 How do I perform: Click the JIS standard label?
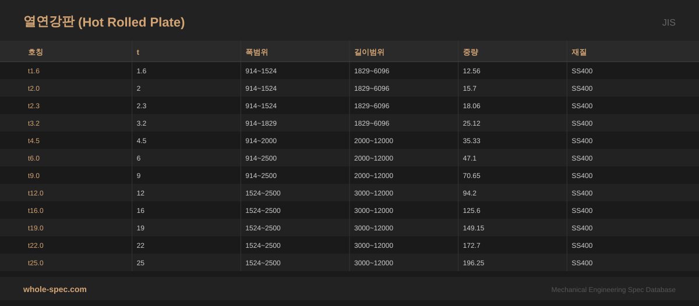668,23
